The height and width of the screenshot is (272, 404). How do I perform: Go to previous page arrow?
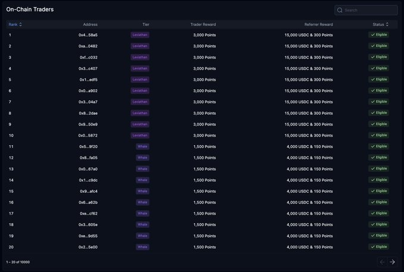pos(382,262)
